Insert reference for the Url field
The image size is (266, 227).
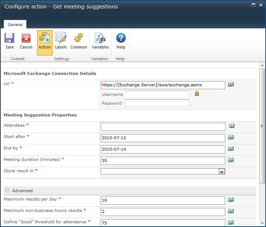pos(231,84)
